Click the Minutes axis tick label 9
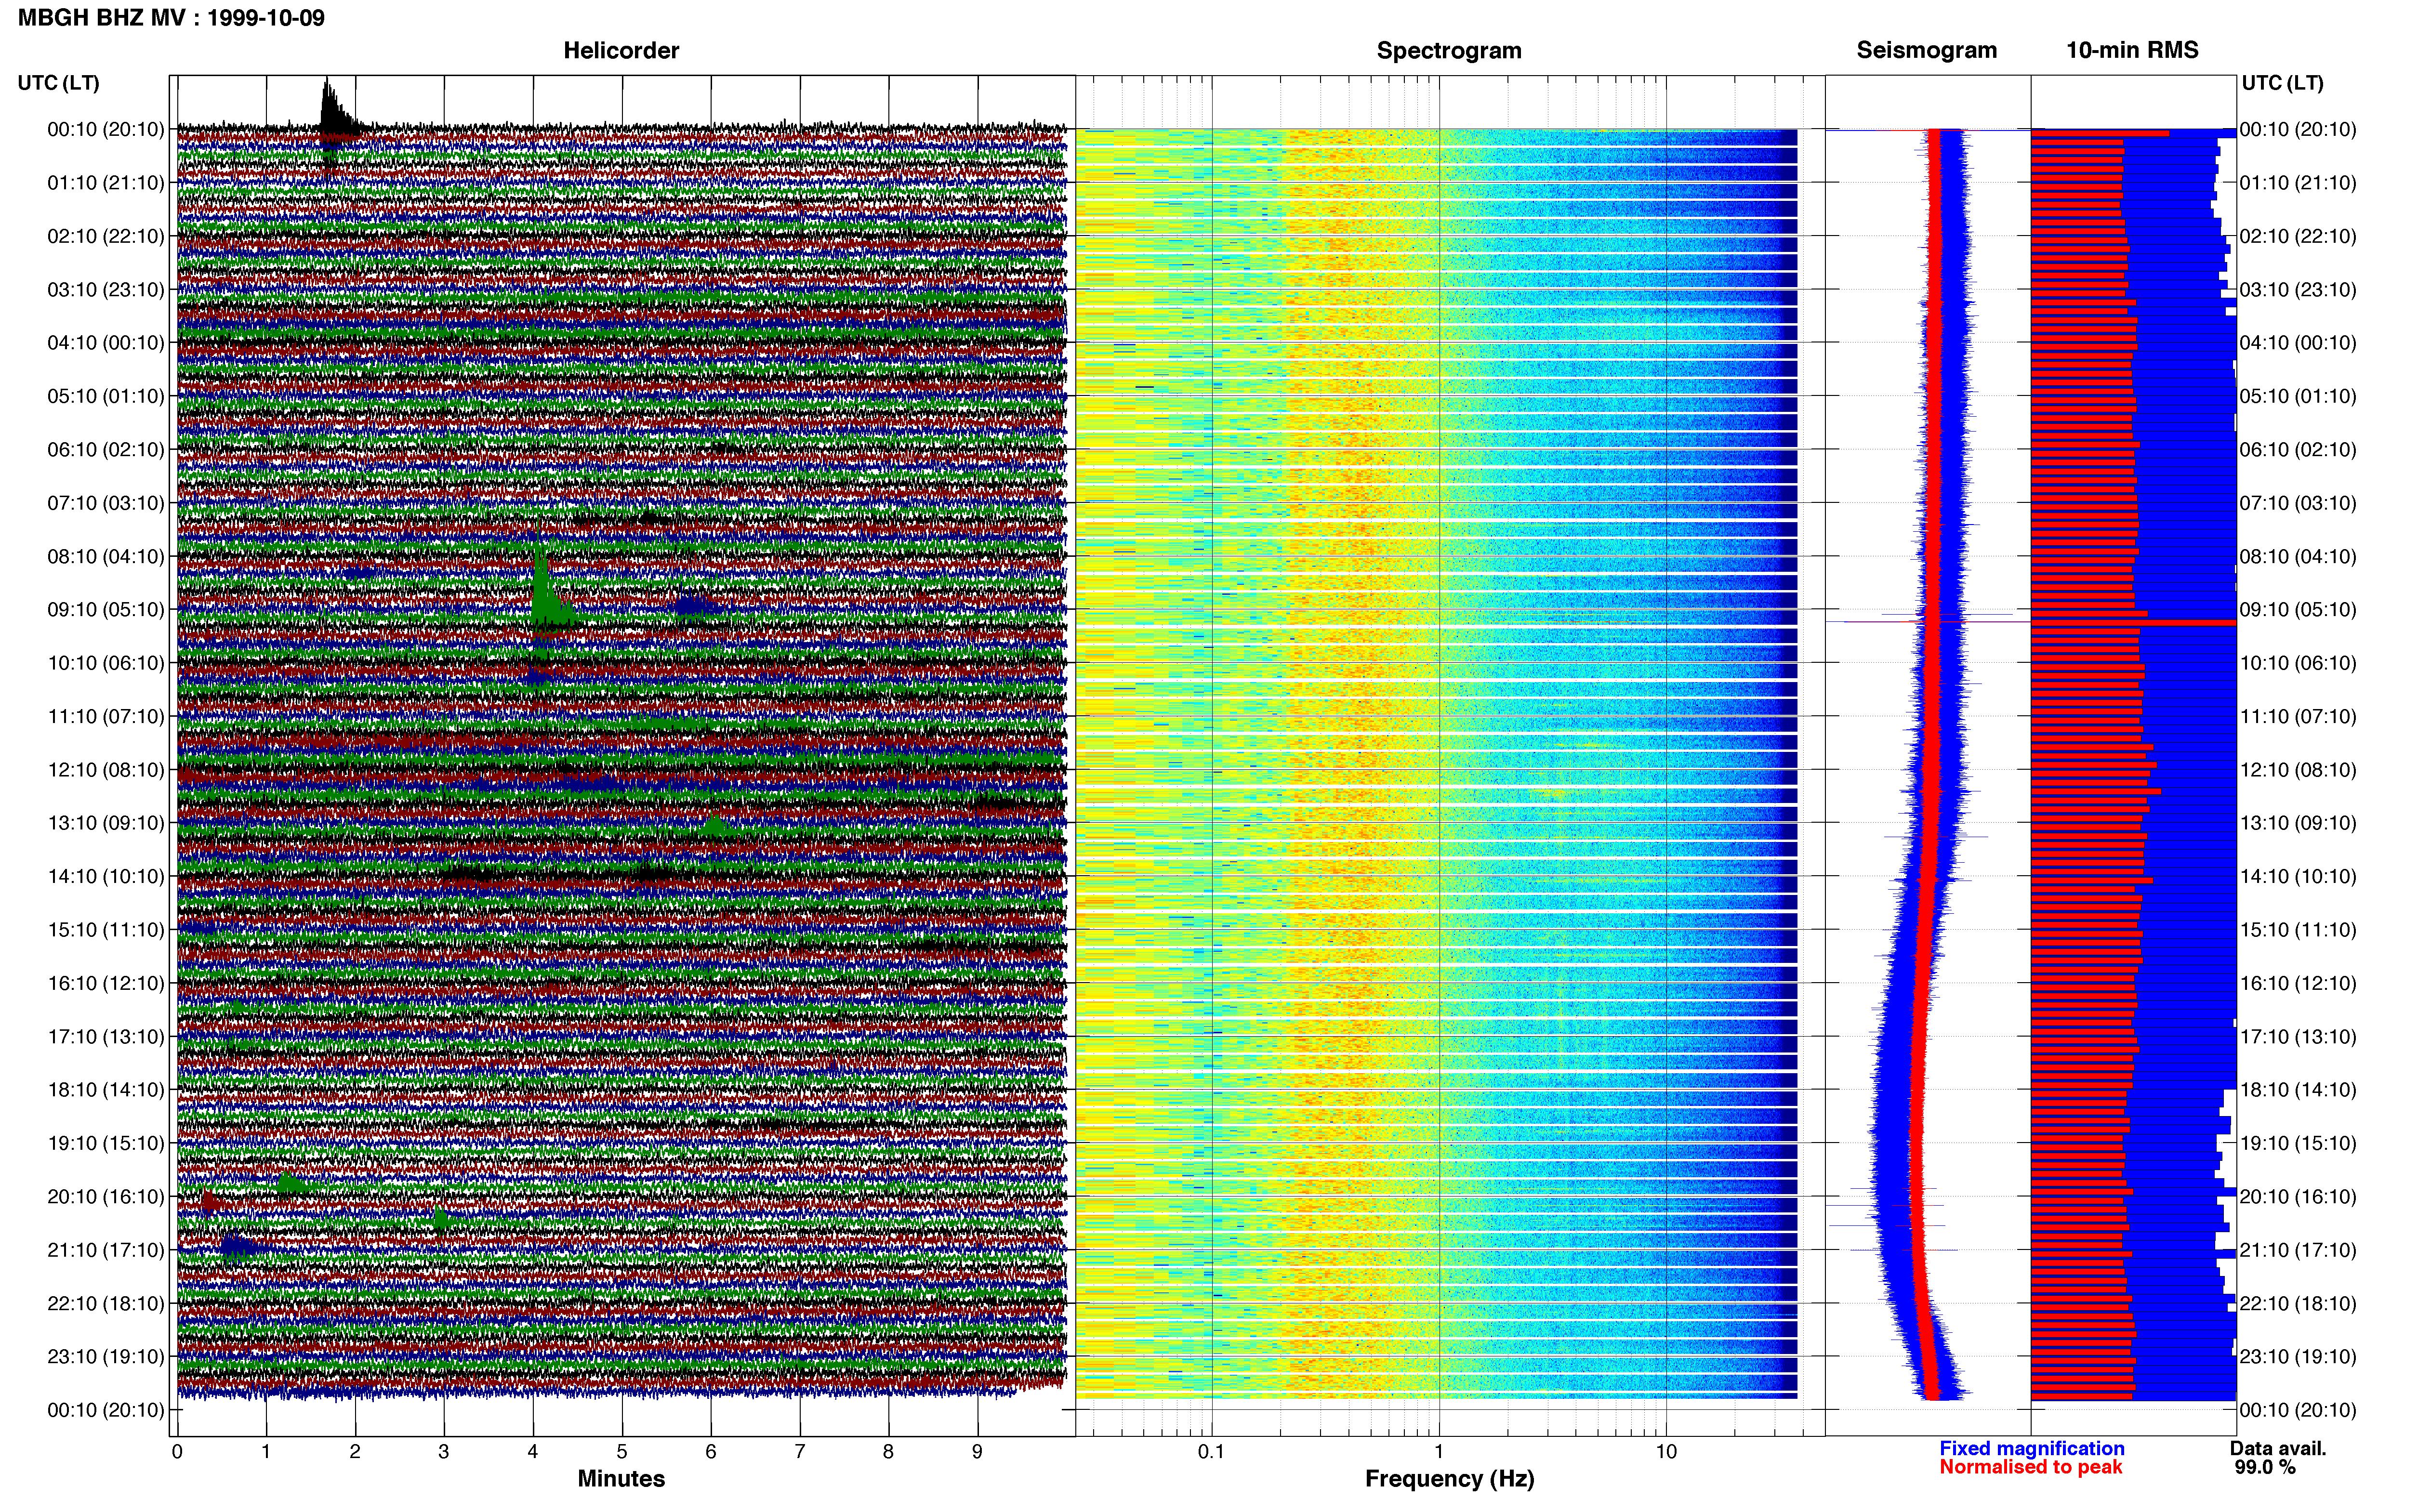2418x1512 pixels. [977, 1452]
